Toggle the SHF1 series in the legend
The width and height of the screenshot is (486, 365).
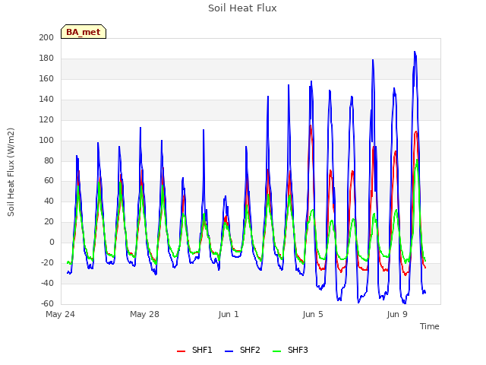194,350
